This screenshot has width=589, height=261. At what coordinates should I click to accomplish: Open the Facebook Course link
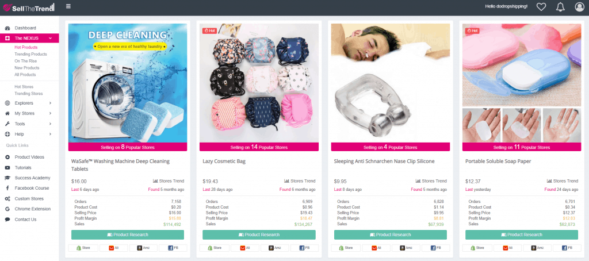[x=32, y=188]
